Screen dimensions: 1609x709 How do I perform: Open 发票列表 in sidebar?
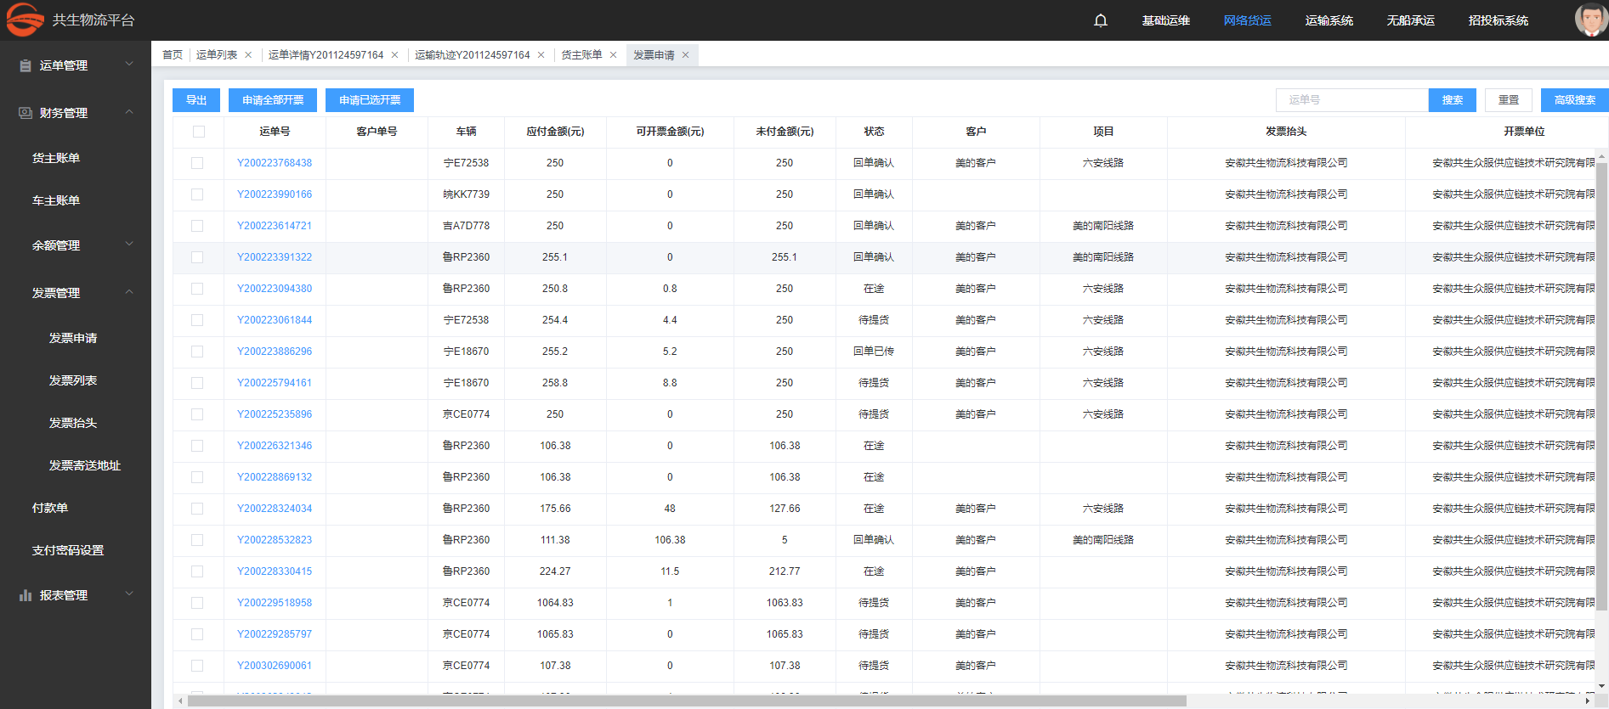point(73,380)
